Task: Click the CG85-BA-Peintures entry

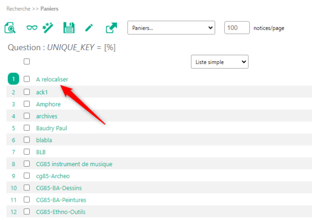Action: coord(61,200)
